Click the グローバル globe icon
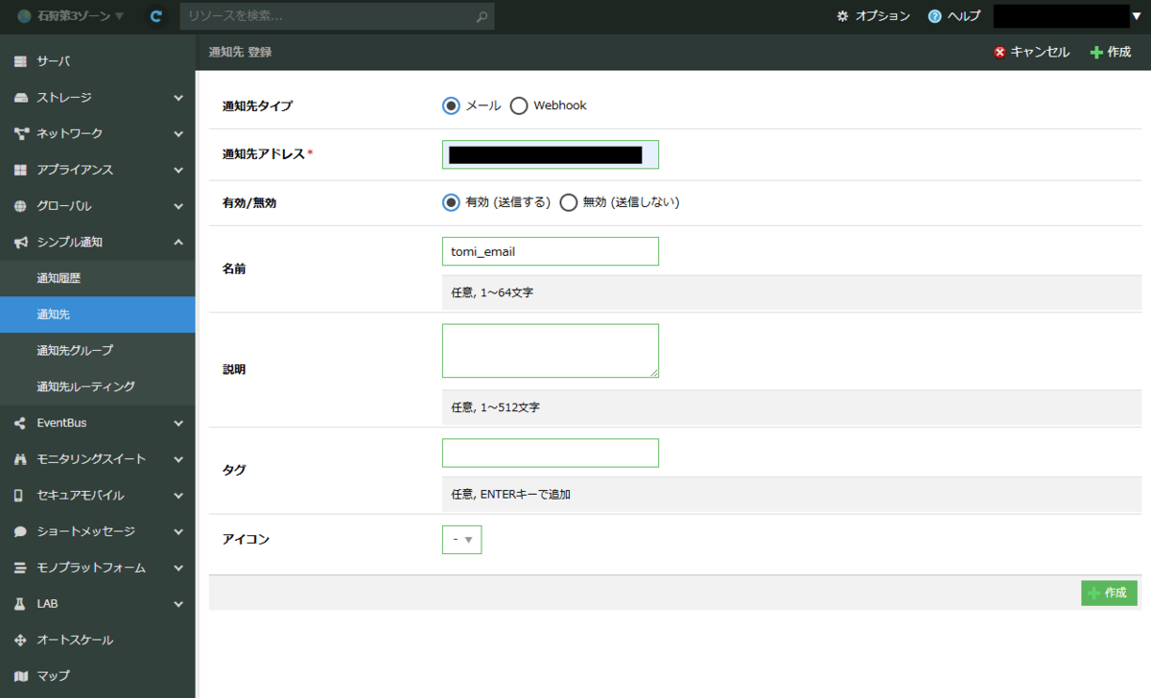This screenshot has height=698, width=1151. pyautogui.click(x=20, y=206)
